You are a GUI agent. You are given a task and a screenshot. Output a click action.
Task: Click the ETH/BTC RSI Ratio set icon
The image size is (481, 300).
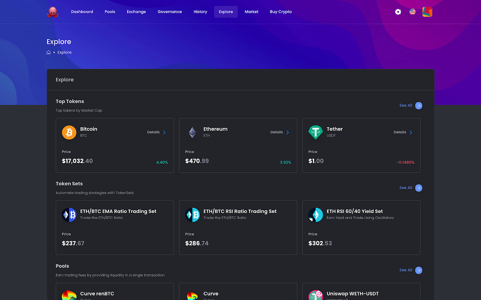192,215
